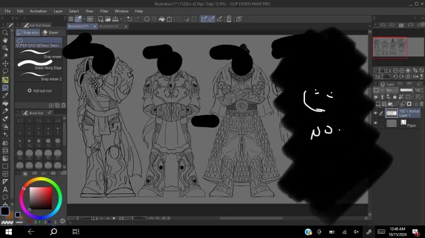The image size is (425, 238).
Task: Open the File menu
Action: pos(7,11)
